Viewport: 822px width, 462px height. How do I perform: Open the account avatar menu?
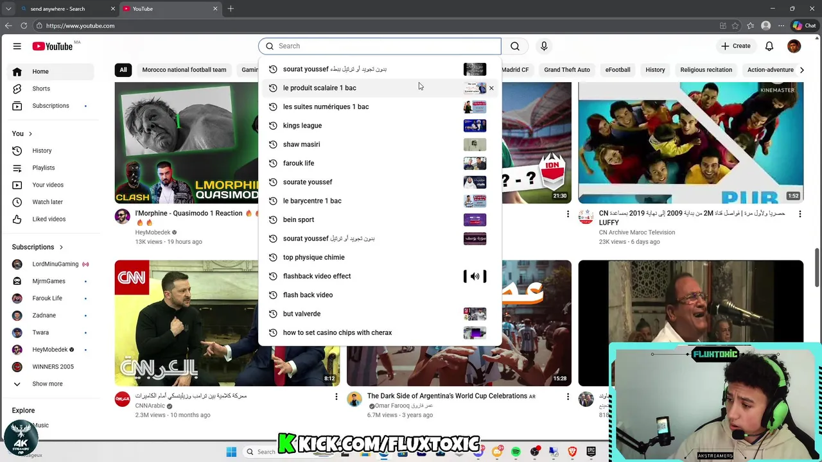click(x=794, y=46)
